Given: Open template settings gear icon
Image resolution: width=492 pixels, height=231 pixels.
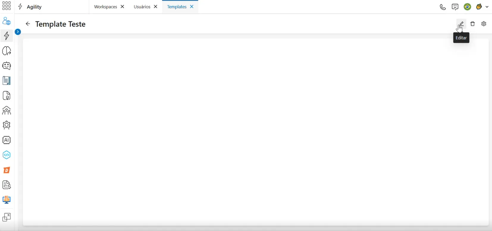Looking at the screenshot, I should 484,24.
